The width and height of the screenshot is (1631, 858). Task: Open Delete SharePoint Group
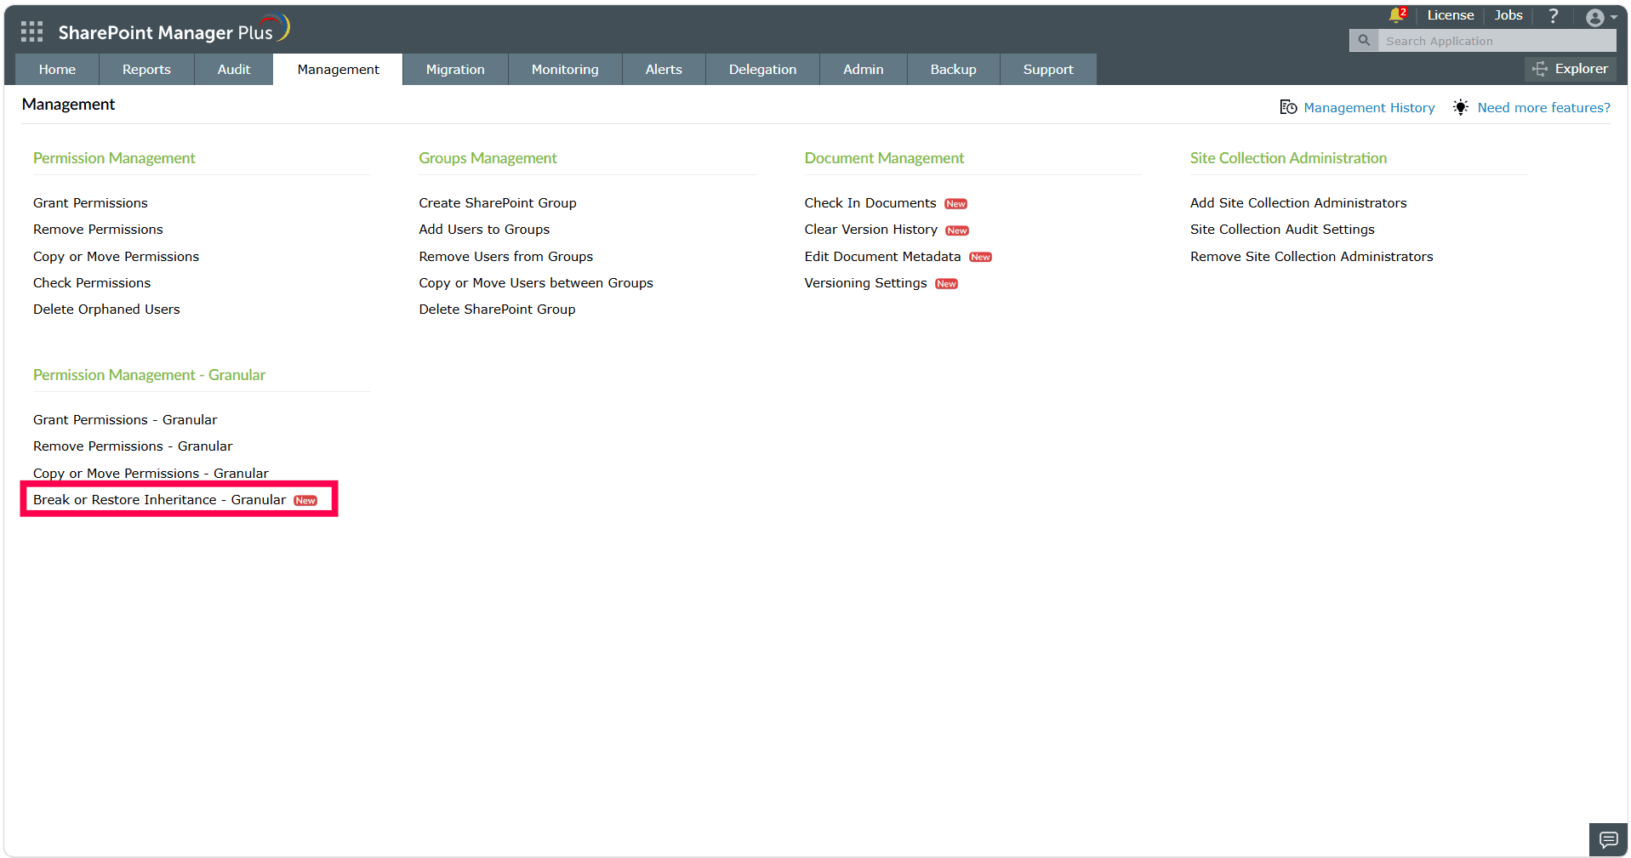click(x=497, y=310)
